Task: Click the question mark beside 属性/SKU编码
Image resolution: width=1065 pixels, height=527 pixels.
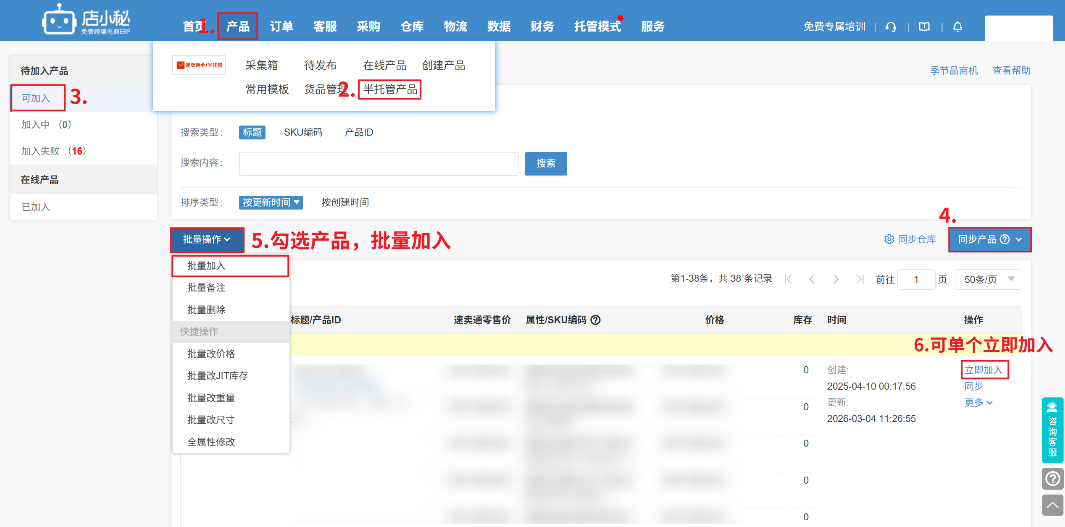Action: (x=595, y=320)
